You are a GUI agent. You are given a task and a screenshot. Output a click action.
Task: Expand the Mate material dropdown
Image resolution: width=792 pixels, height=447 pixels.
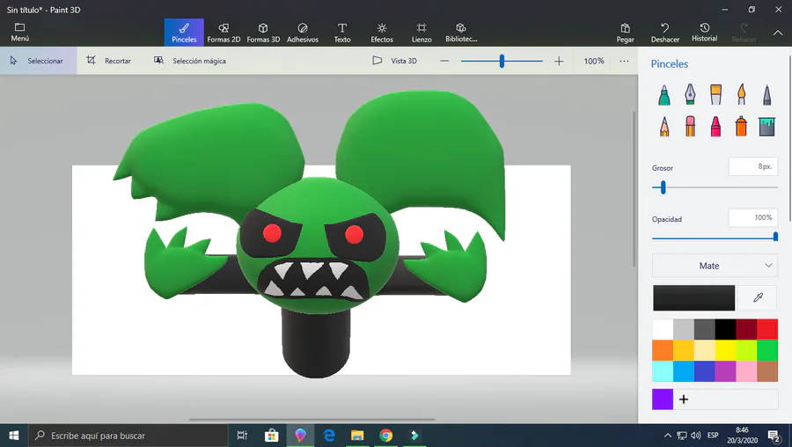pyautogui.click(x=715, y=266)
